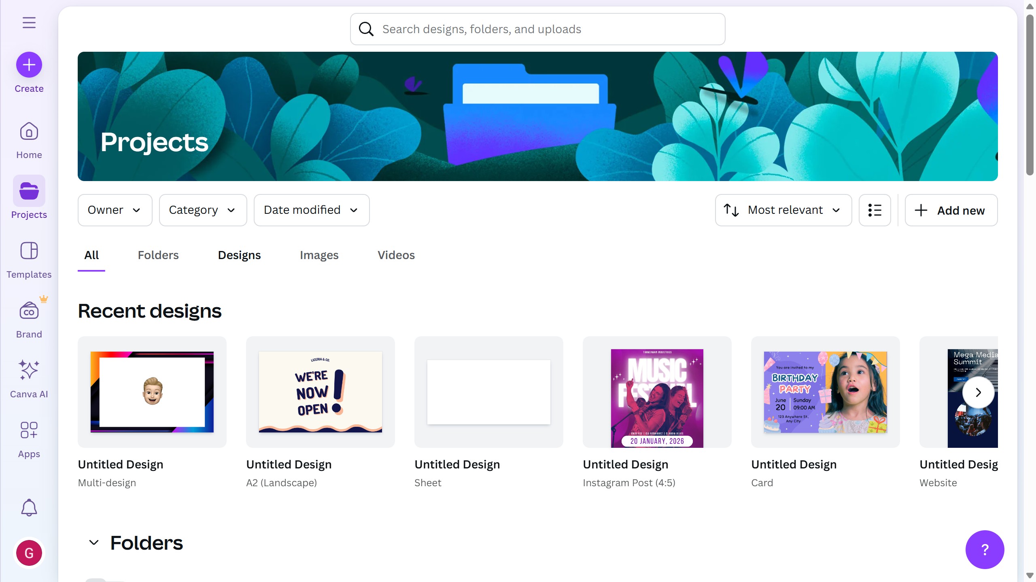
Task: Click the purple help question button
Action: (x=984, y=549)
